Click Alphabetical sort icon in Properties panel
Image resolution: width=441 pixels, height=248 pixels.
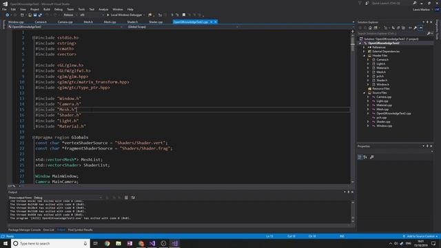[365, 157]
